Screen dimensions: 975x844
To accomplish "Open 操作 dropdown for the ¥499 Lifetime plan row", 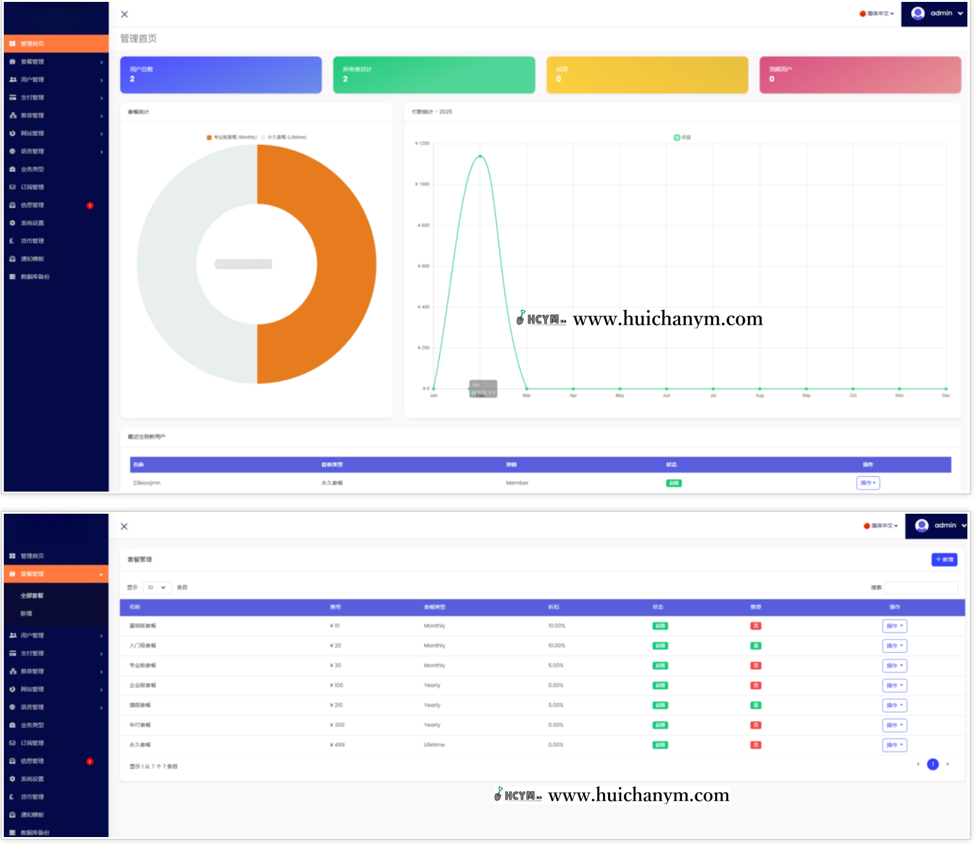I will click(x=894, y=745).
